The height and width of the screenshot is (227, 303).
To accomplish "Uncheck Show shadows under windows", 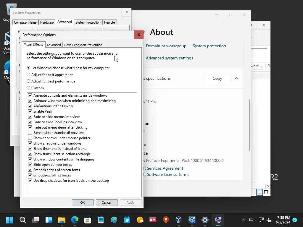I will (30, 143).
